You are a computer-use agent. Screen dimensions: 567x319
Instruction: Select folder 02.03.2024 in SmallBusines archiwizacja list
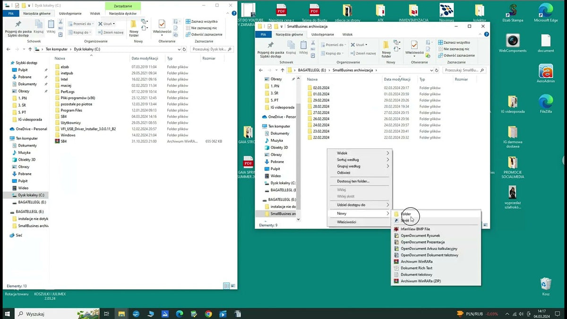point(321,88)
